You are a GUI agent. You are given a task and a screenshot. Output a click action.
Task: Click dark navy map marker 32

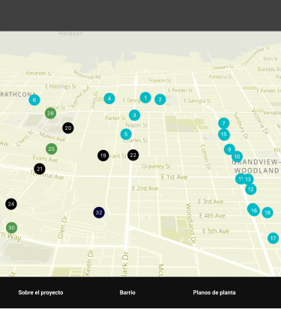[x=99, y=212]
